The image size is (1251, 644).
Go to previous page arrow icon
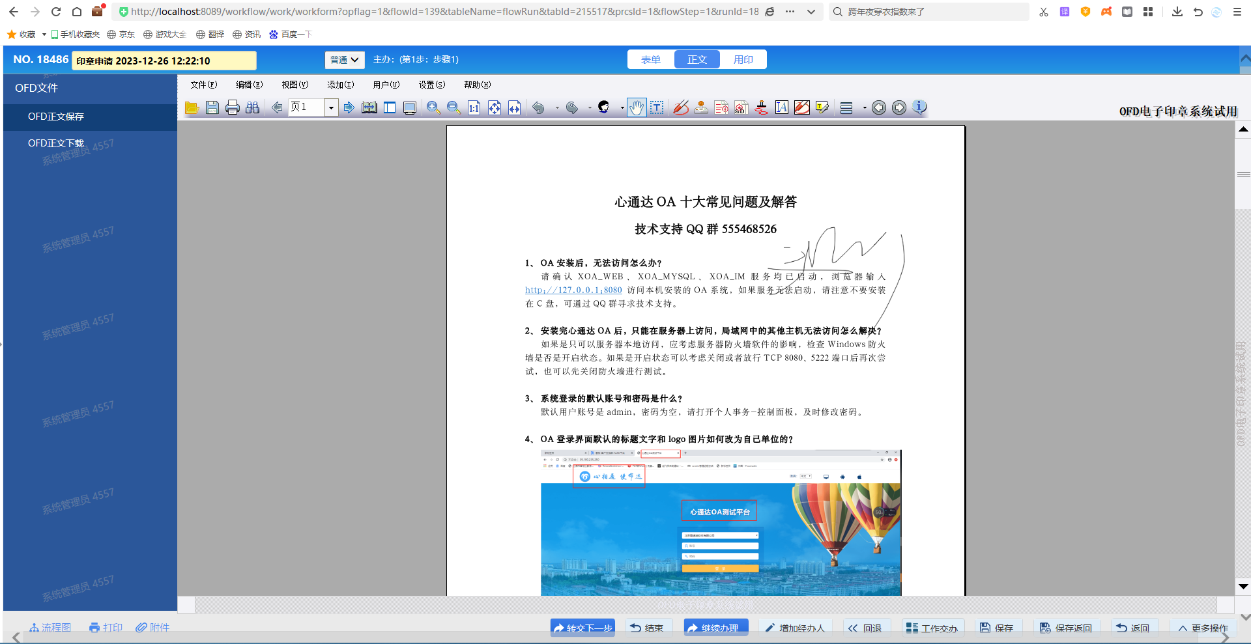click(277, 107)
